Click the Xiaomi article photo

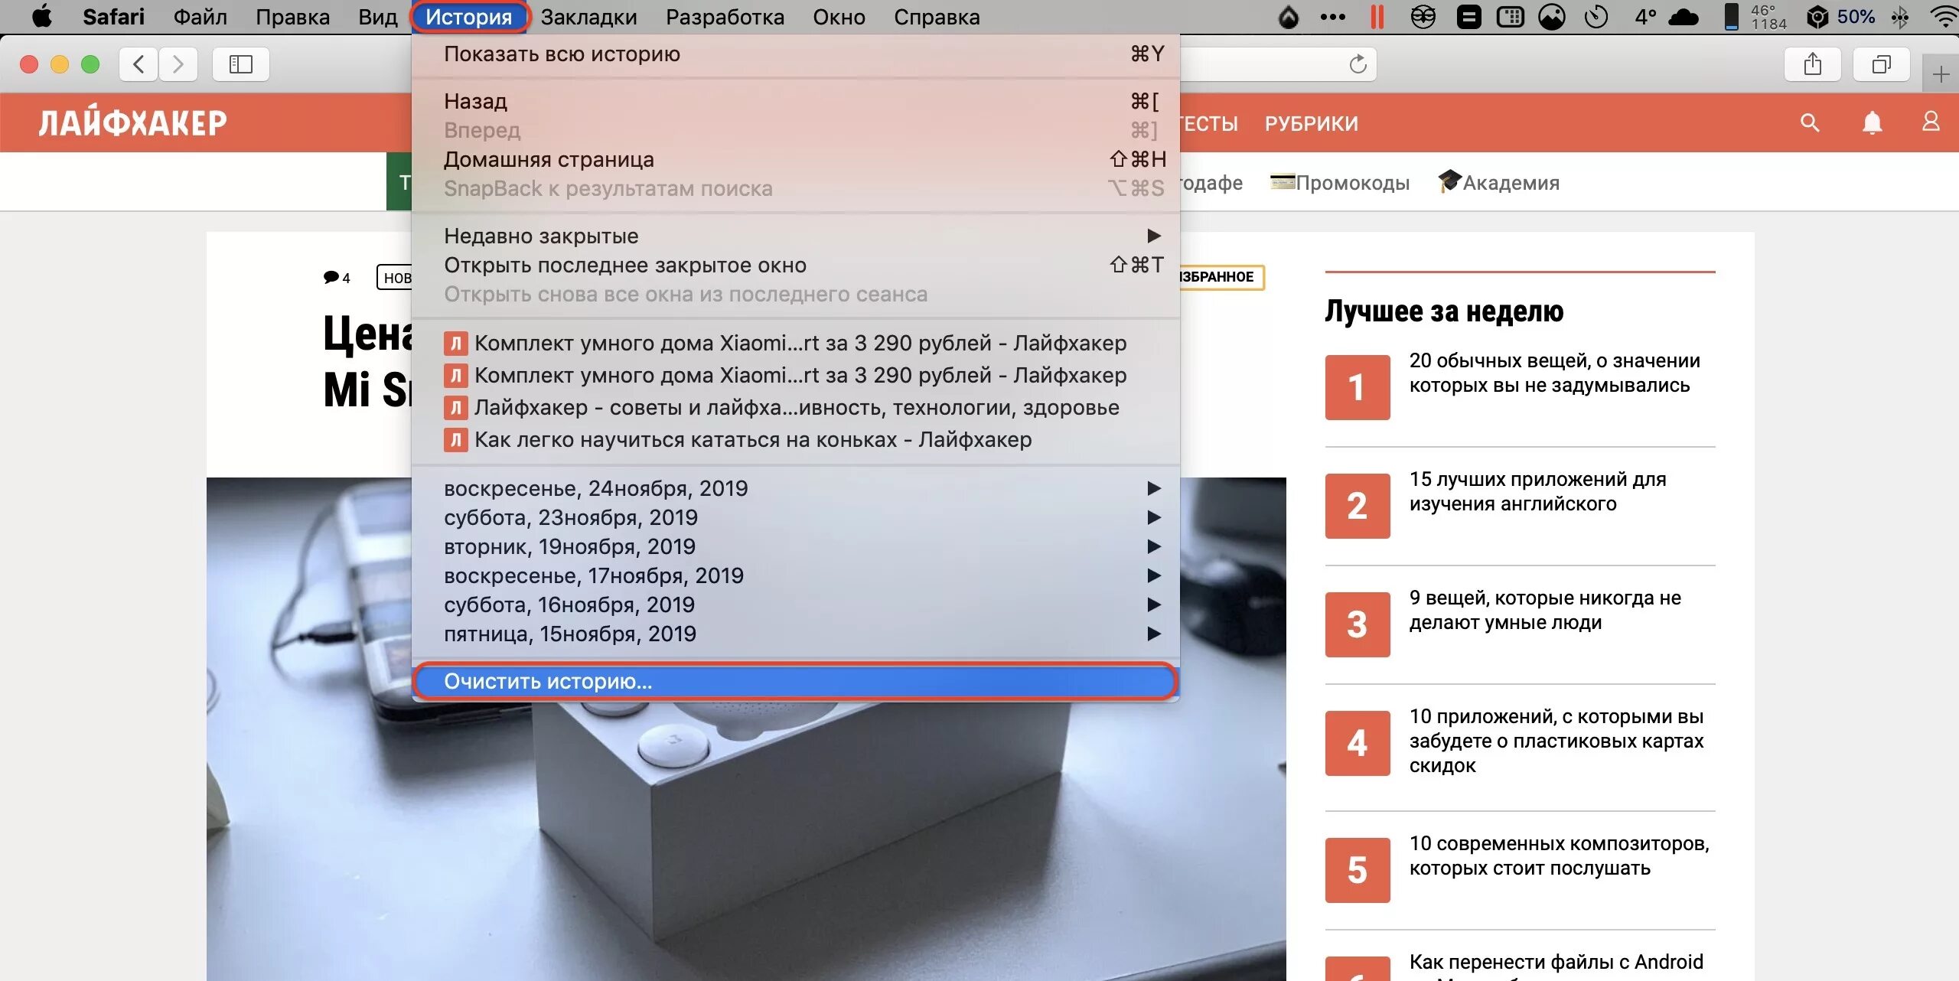point(746,842)
